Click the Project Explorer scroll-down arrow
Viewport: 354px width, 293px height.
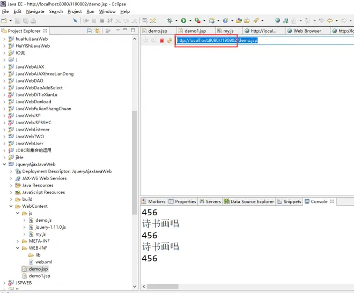(x=135, y=287)
